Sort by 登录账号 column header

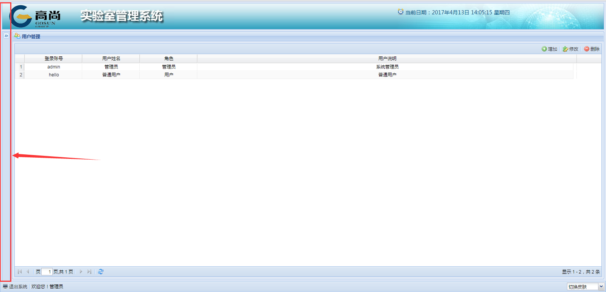53,59
